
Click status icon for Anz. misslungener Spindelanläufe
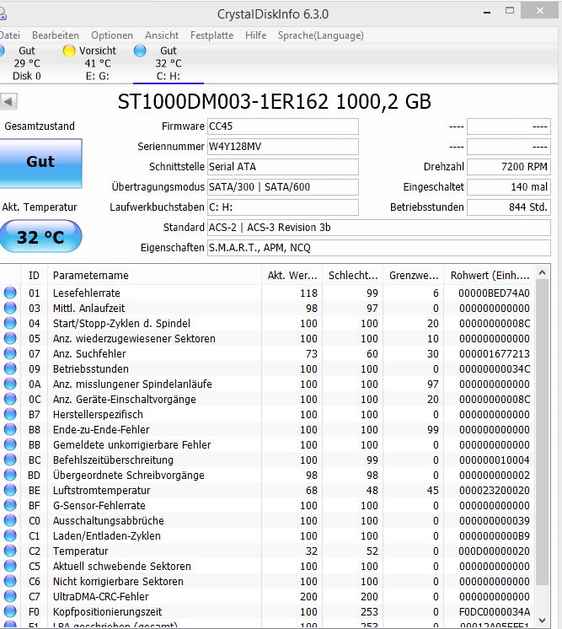click(x=10, y=384)
